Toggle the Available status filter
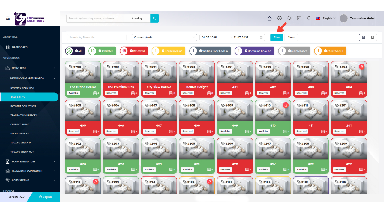Screen dimensions: 384x216 (103, 51)
